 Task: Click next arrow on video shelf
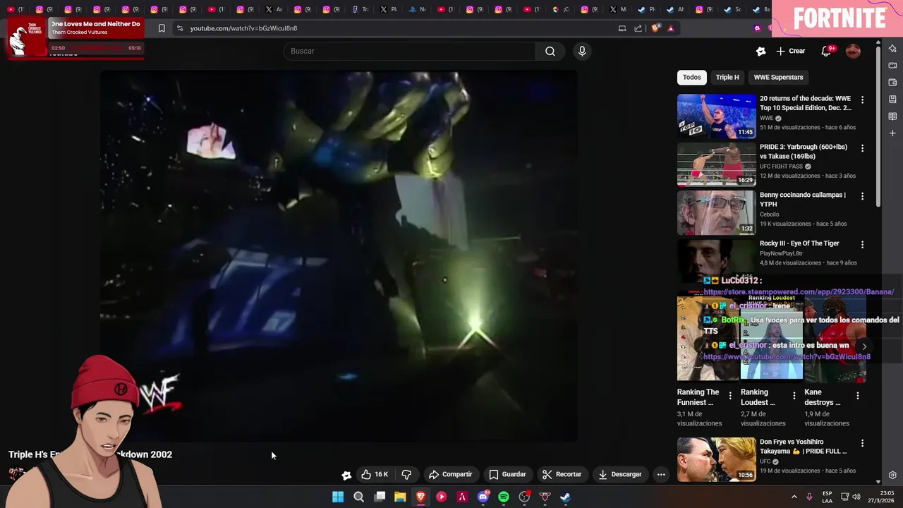864,346
